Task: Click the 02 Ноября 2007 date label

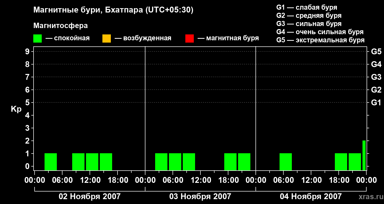Action: (x=90, y=197)
